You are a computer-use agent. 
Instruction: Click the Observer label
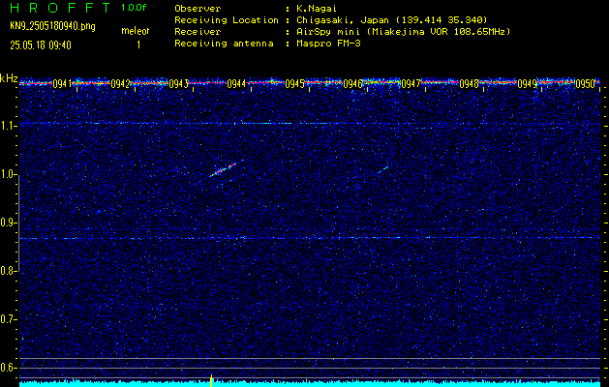(x=198, y=8)
